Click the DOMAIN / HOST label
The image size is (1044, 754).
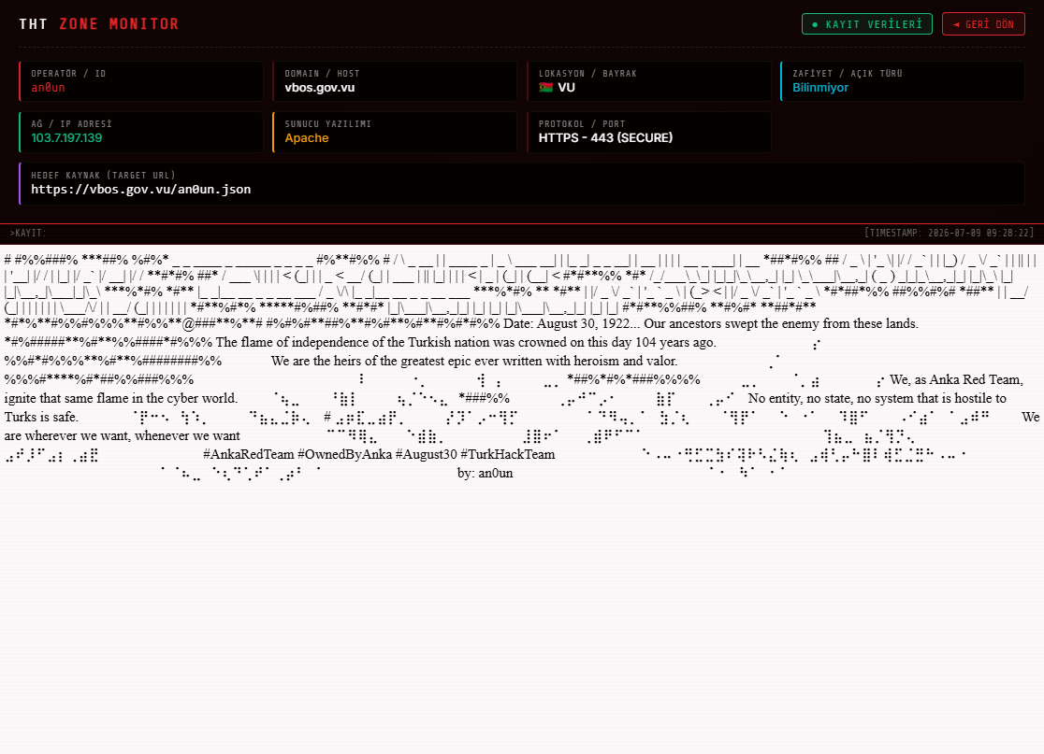point(322,74)
